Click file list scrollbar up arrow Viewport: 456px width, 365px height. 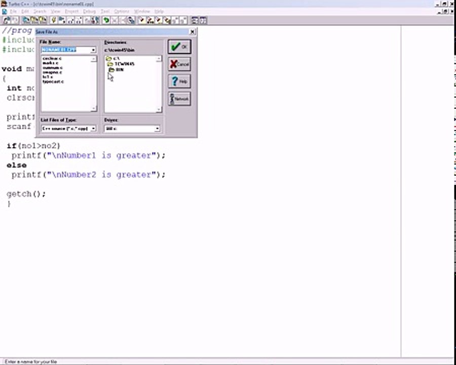(x=94, y=59)
